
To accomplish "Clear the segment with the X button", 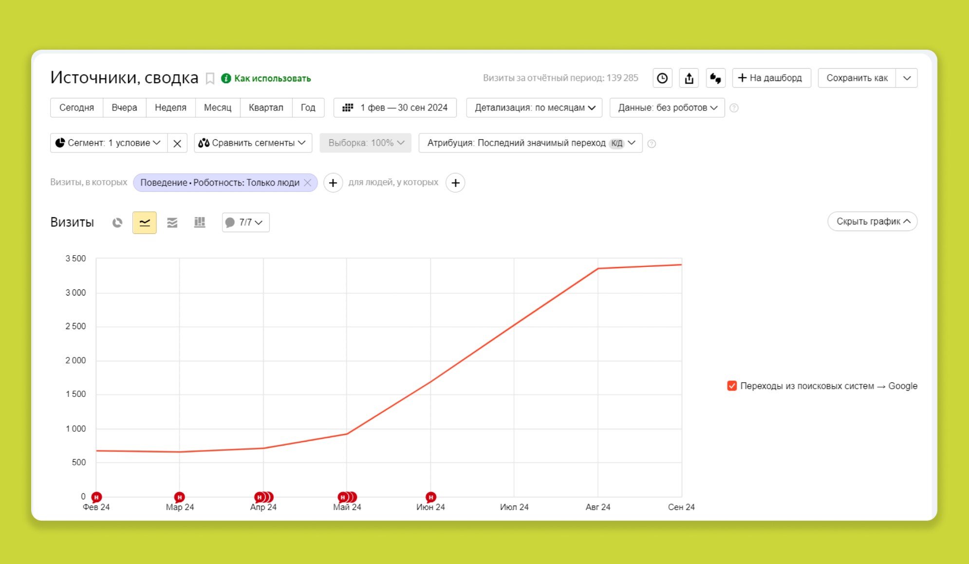I will point(177,143).
